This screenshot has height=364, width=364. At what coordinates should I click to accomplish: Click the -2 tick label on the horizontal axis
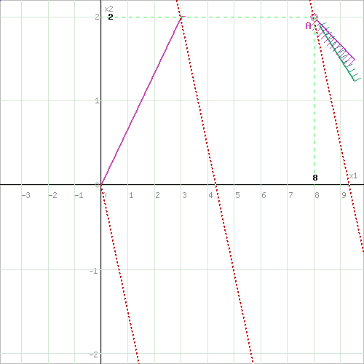click(x=52, y=195)
